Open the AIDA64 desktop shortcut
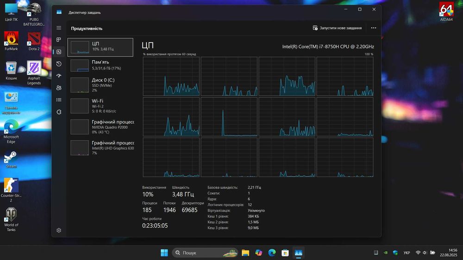Screen dimensions: 463x260 [446, 12]
